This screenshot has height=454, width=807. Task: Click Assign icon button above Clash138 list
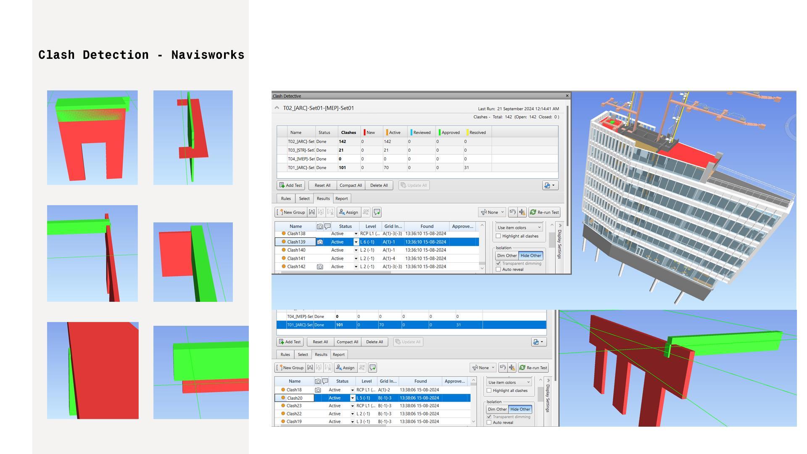pyautogui.click(x=348, y=212)
